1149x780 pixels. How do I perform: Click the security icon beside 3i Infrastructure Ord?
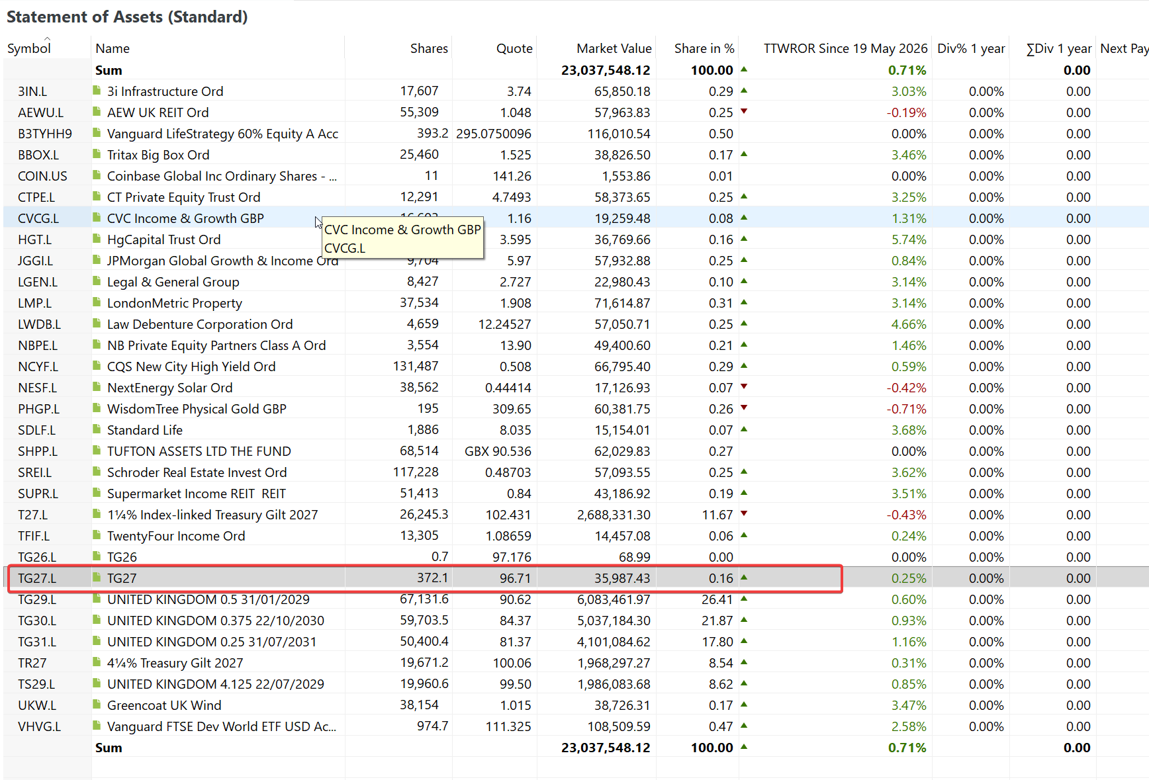click(x=97, y=91)
